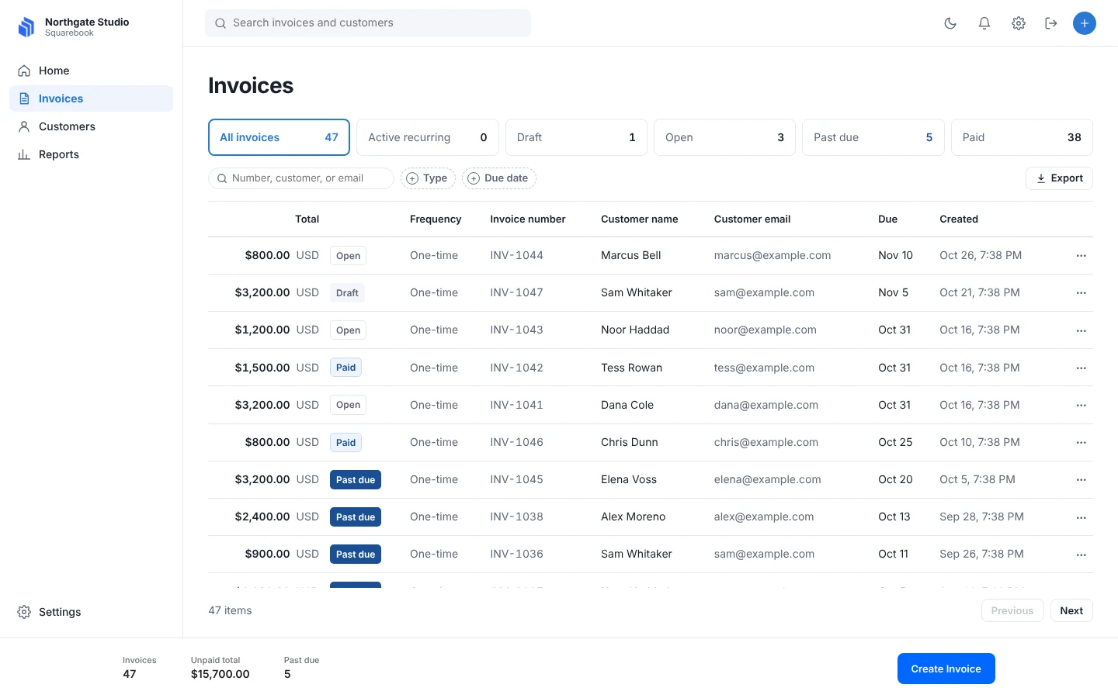This screenshot has height=698, width=1118.
Task: Click the Draft status badge on INV-1047
Action: click(x=347, y=293)
